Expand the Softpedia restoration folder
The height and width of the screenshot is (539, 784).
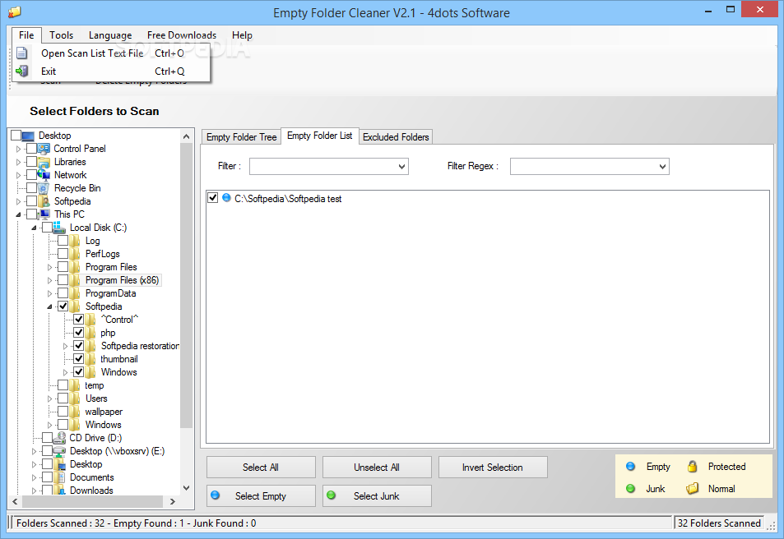click(x=65, y=346)
